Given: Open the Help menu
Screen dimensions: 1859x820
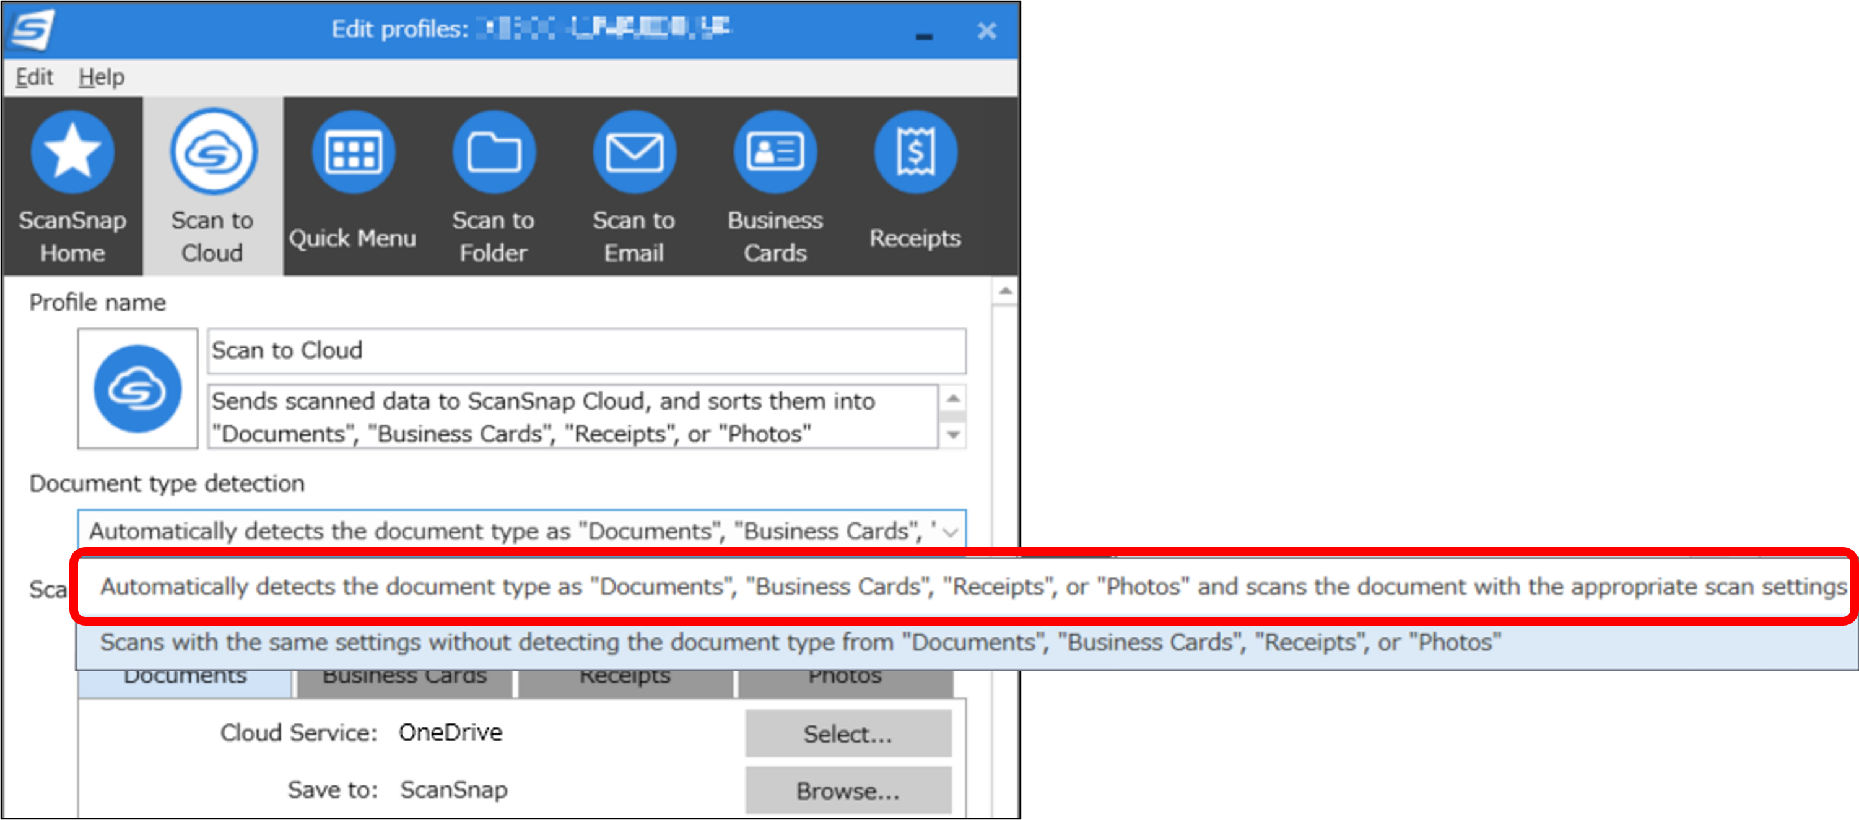Looking at the screenshot, I should point(101,77).
